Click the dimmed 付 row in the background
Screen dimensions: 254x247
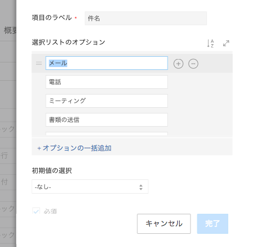coord(4,182)
